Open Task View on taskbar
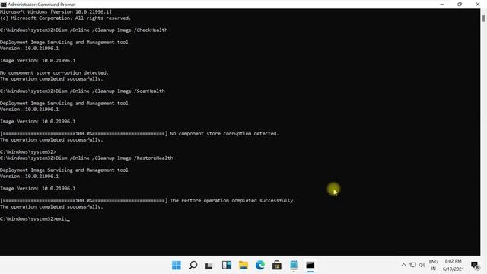This screenshot has width=487, height=274. tap(209, 266)
